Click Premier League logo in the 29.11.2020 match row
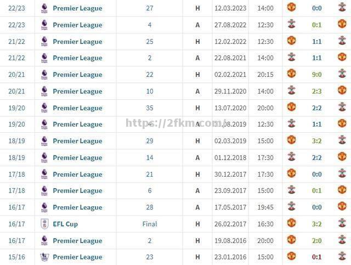 pyautogui.click(x=44, y=91)
